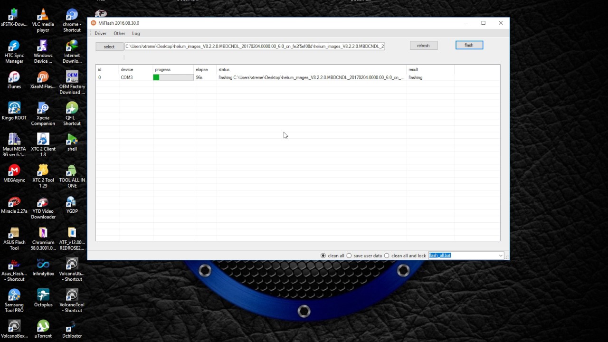This screenshot has width=608, height=342.
Task: Open OEM Factory Download icon
Action: tap(72, 83)
